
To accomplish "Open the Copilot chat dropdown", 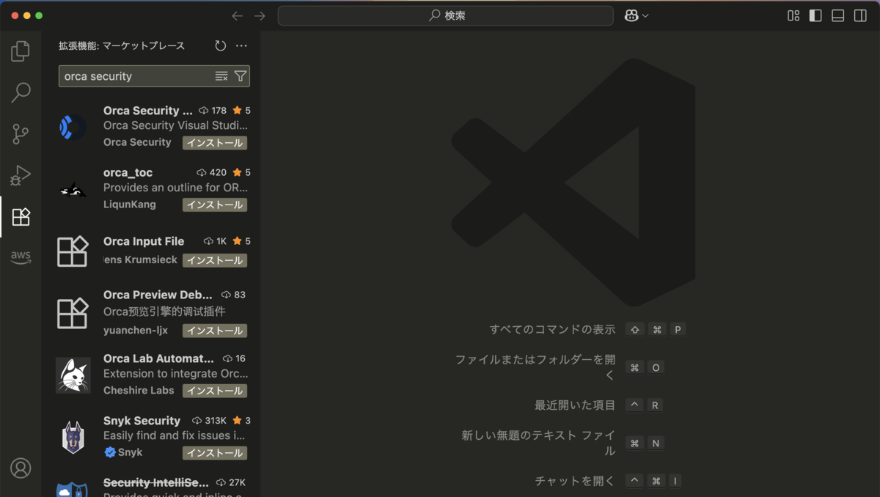I will coord(637,15).
